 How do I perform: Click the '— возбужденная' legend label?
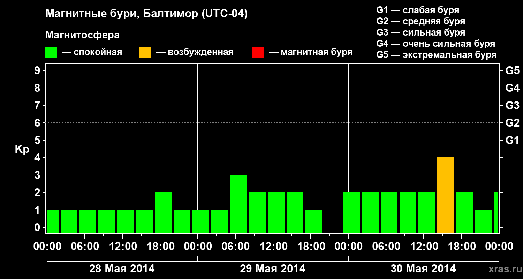pos(195,53)
